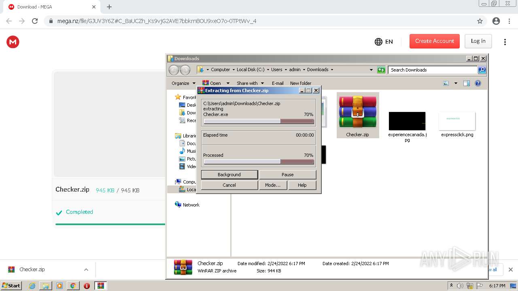Viewport: 518px width, 291px height.
Task: Click the Processed progress bar
Action: coord(259,162)
